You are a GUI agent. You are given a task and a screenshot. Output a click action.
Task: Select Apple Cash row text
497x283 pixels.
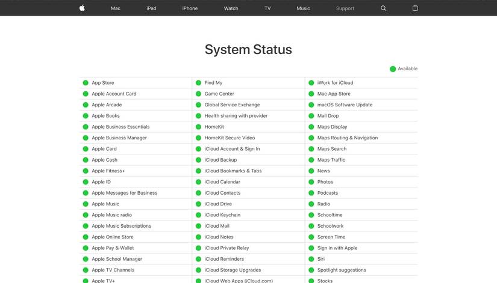pyautogui.click(x=105, y=160)
